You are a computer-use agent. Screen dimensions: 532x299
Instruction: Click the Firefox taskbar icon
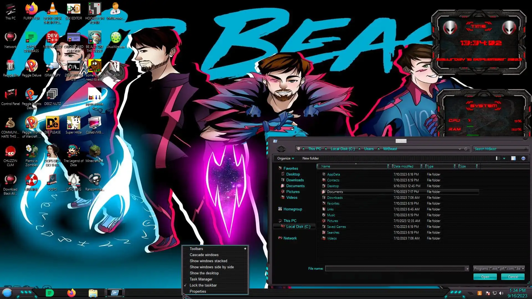[71, 293]
